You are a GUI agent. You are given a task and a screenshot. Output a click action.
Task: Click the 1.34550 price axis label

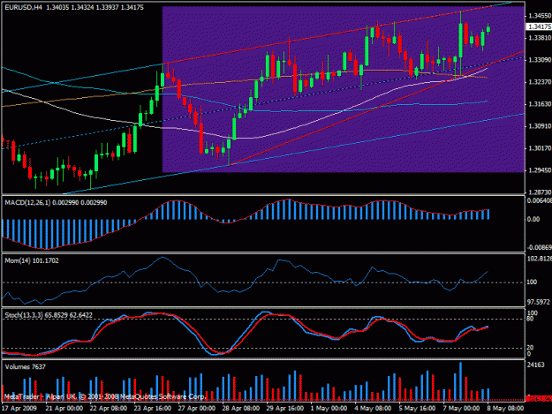540,16
